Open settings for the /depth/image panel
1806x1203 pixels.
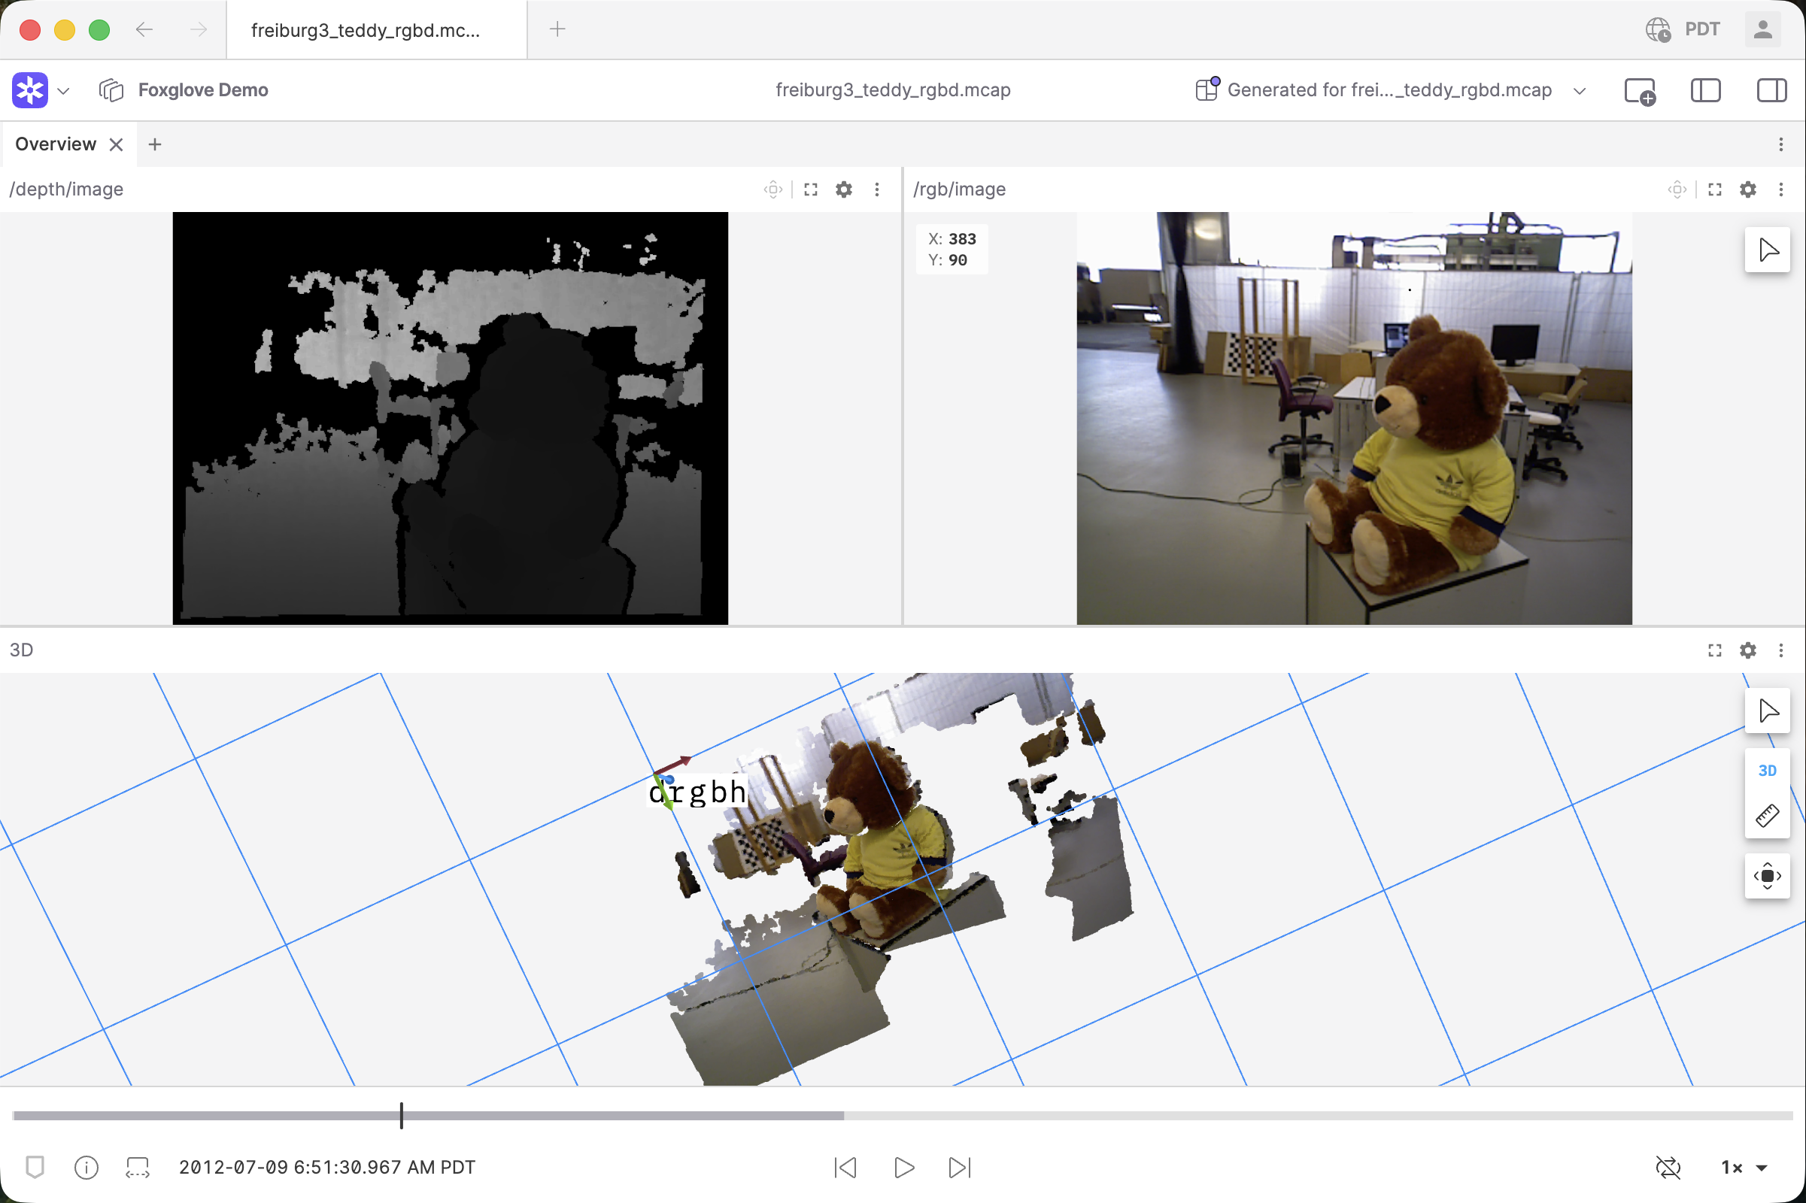pyautogui.click(x=843, y=189)
